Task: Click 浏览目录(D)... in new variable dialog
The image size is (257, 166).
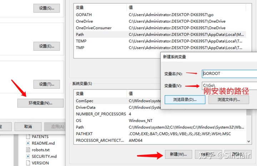Action: pyautogui.click(x=185, y=100)
